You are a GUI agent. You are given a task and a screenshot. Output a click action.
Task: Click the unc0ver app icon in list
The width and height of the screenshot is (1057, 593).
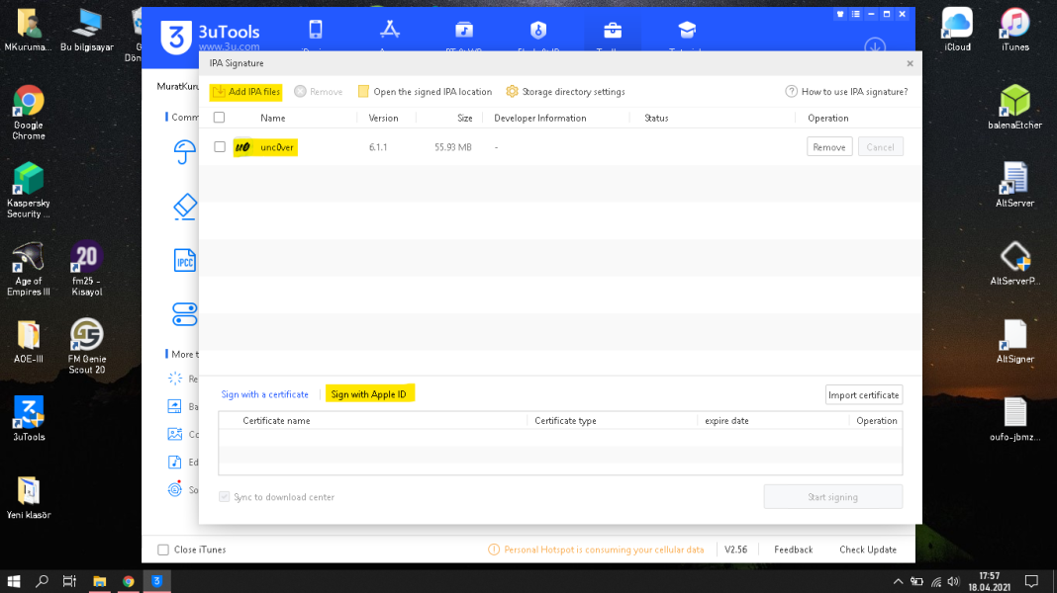pyautogui.click(x=242, y=147)
